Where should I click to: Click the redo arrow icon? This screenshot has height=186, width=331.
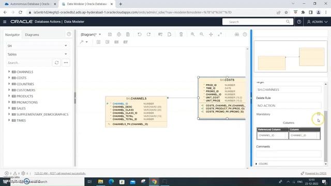pos(148,35)
